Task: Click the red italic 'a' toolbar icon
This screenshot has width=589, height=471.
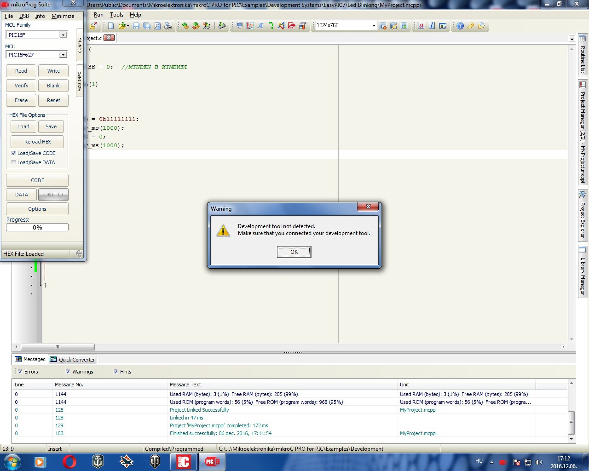Action: click(421, 26)
